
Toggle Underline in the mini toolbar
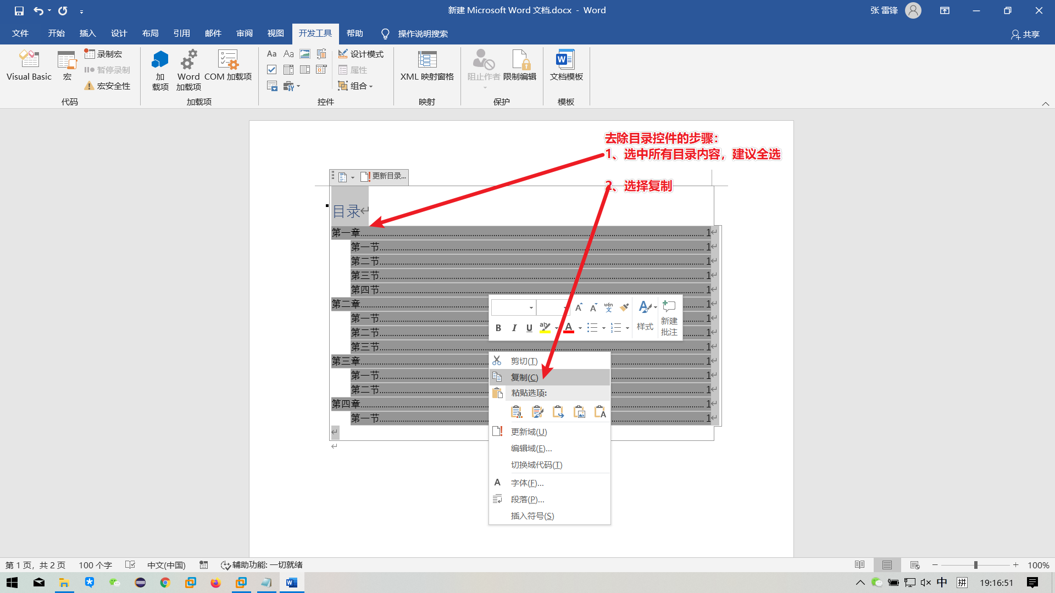(529, 328)
